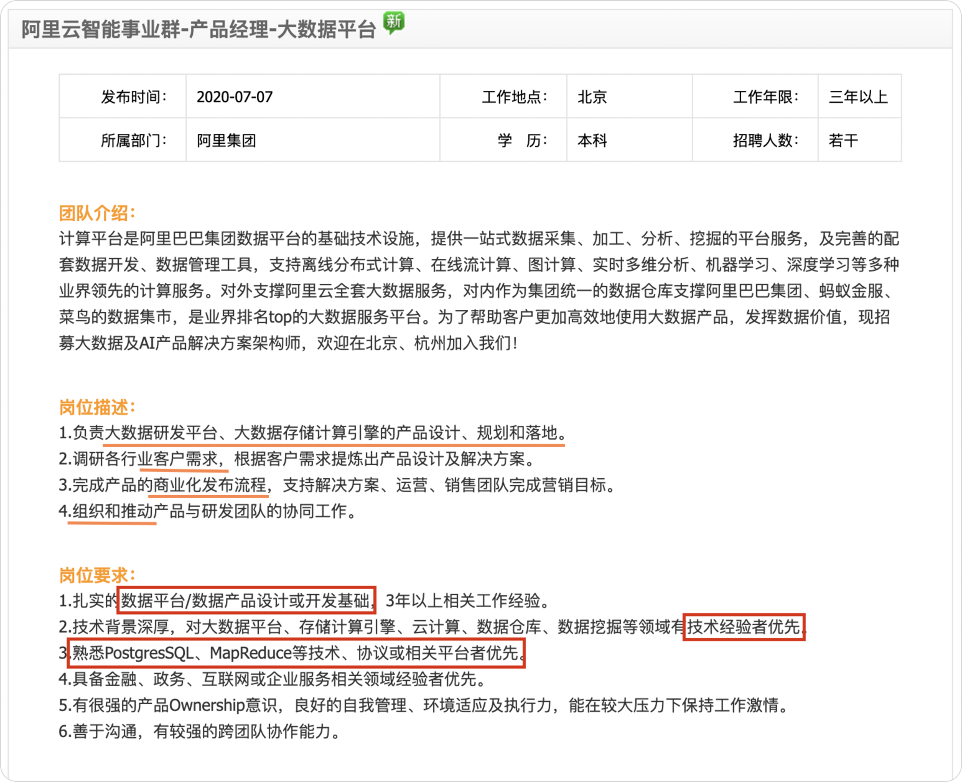
Task: Click requirement item 2.技术背景深厚
Action: (x=433, y=627)
